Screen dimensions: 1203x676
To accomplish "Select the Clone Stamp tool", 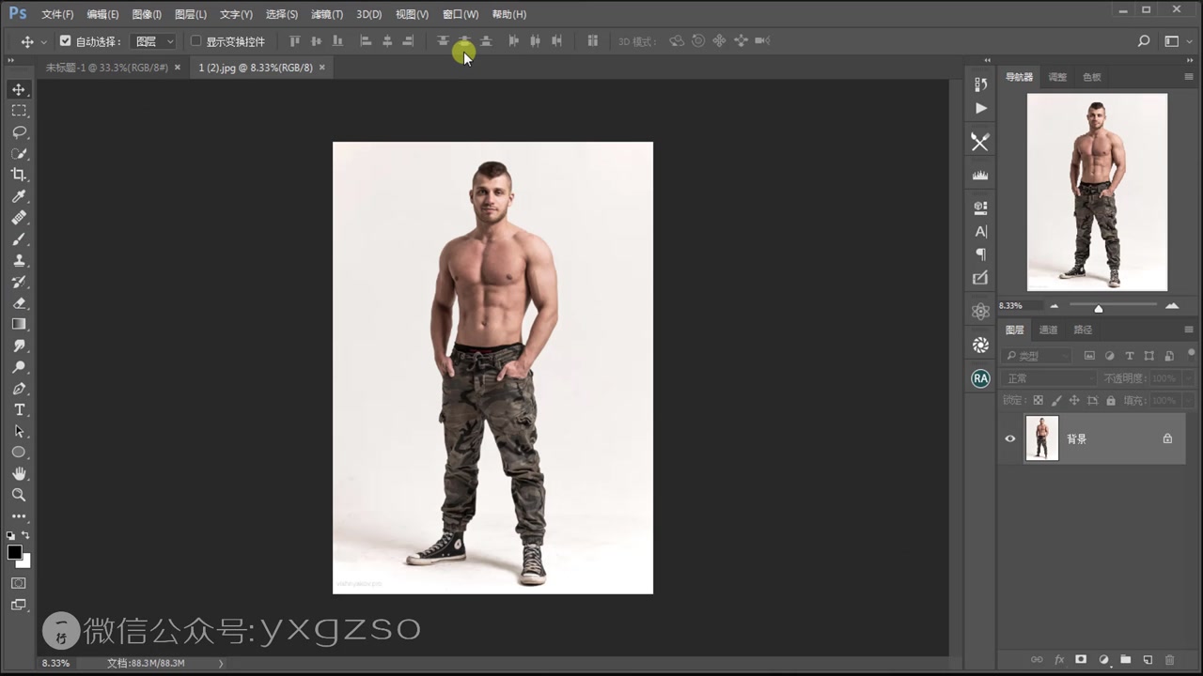I will click(19, 260).
